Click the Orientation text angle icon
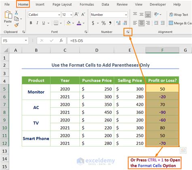The image size is (192, 170). (156, 14)
